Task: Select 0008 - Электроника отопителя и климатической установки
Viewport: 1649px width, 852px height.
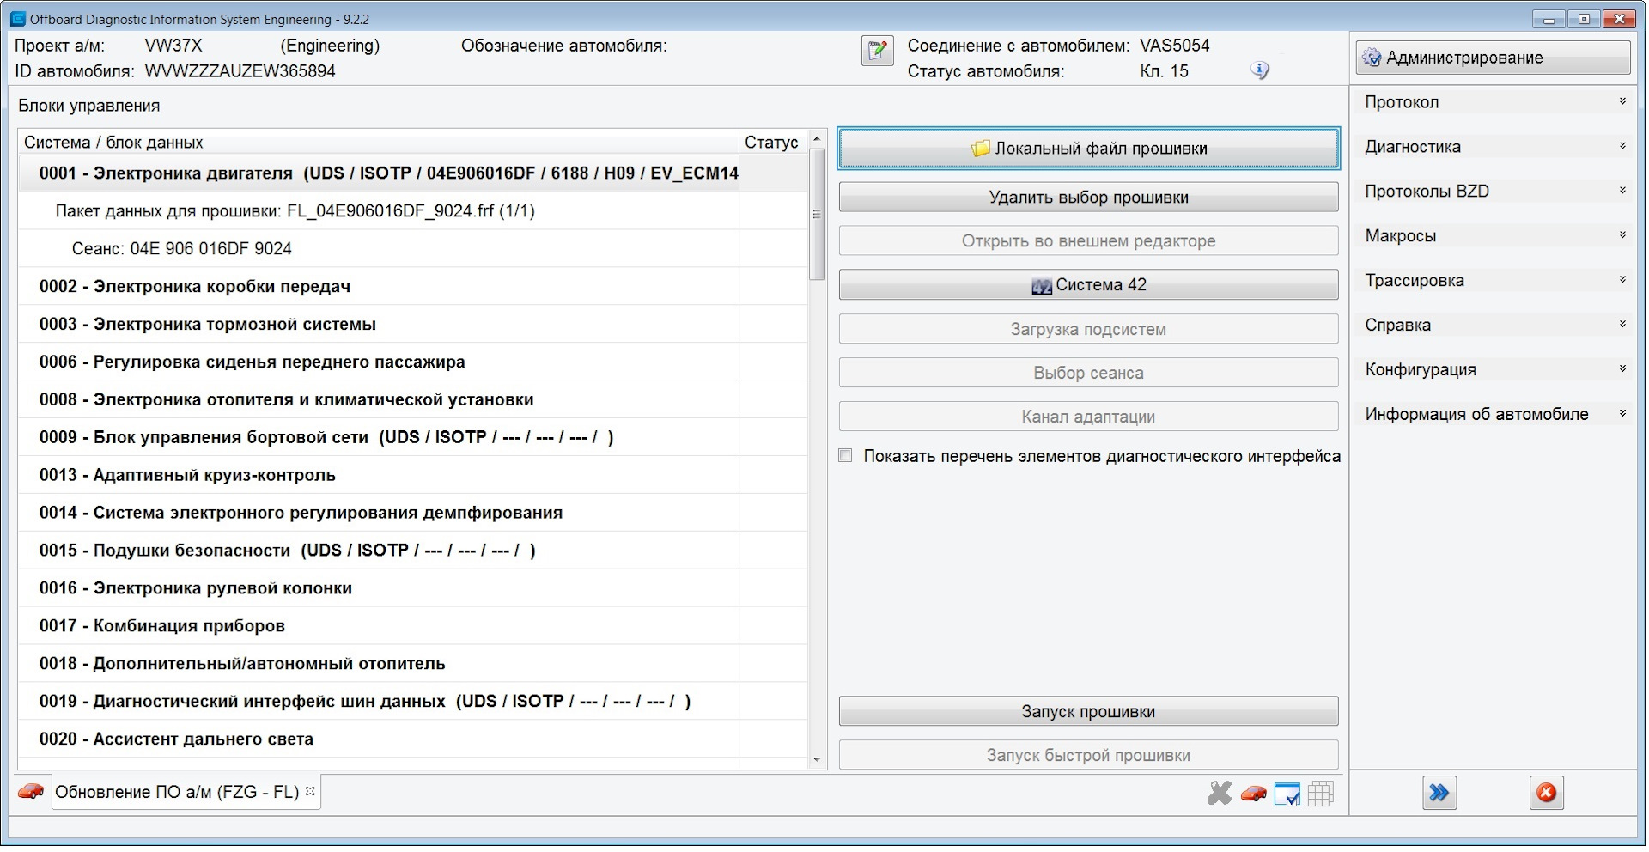Action: 413,400
